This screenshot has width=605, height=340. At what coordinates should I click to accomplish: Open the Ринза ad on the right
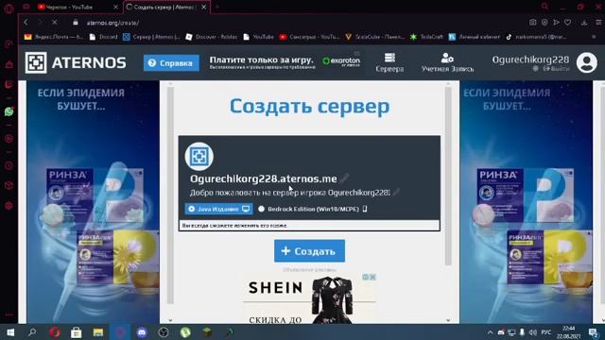(x=526, y=202)
